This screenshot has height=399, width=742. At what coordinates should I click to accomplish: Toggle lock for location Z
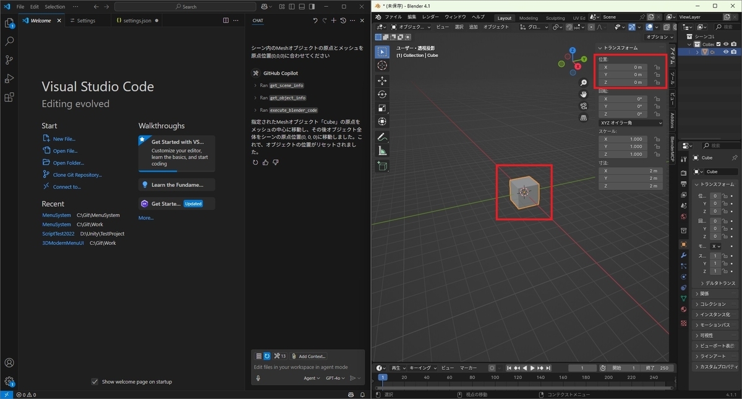[657, 82]
